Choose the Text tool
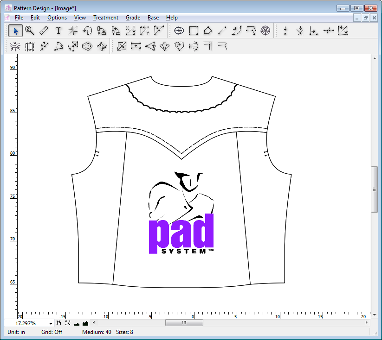 pyautogui.click(x=58, y=30)
